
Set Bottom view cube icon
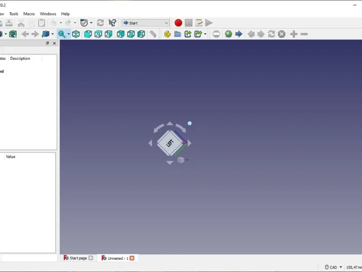[131, 34]
